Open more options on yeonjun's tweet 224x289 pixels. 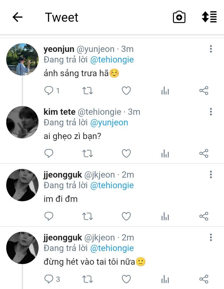211,49
